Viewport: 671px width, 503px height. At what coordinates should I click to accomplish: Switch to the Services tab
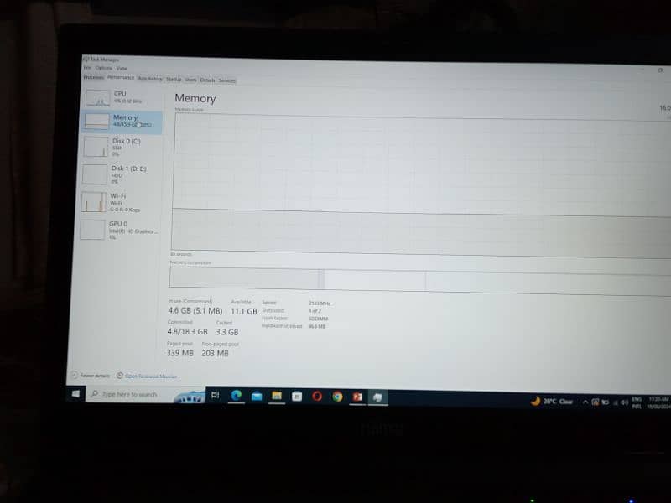pos(226,80)
